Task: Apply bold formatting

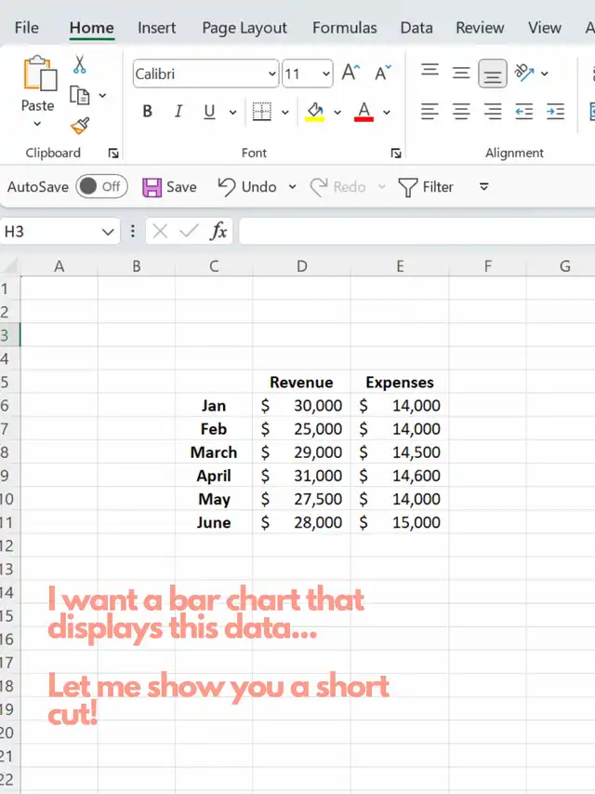Action: (x=147, y=112)
